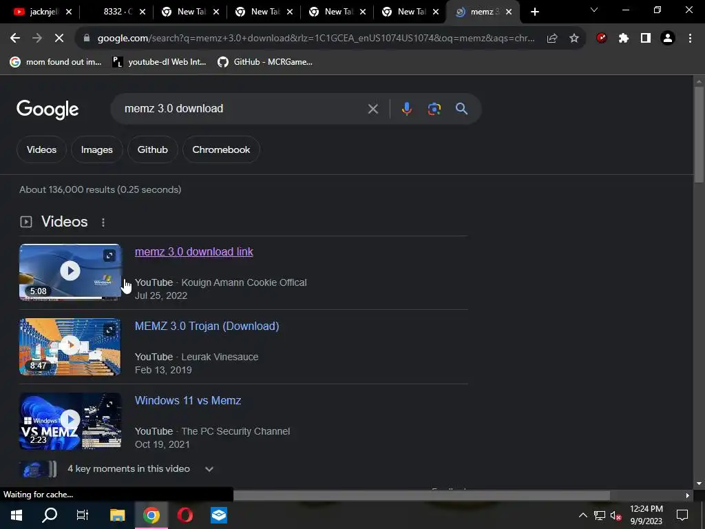
Task: Play the 2:23 VS MEMZ thumbnail
Action: pyautogui.click(x=70, y=421)
